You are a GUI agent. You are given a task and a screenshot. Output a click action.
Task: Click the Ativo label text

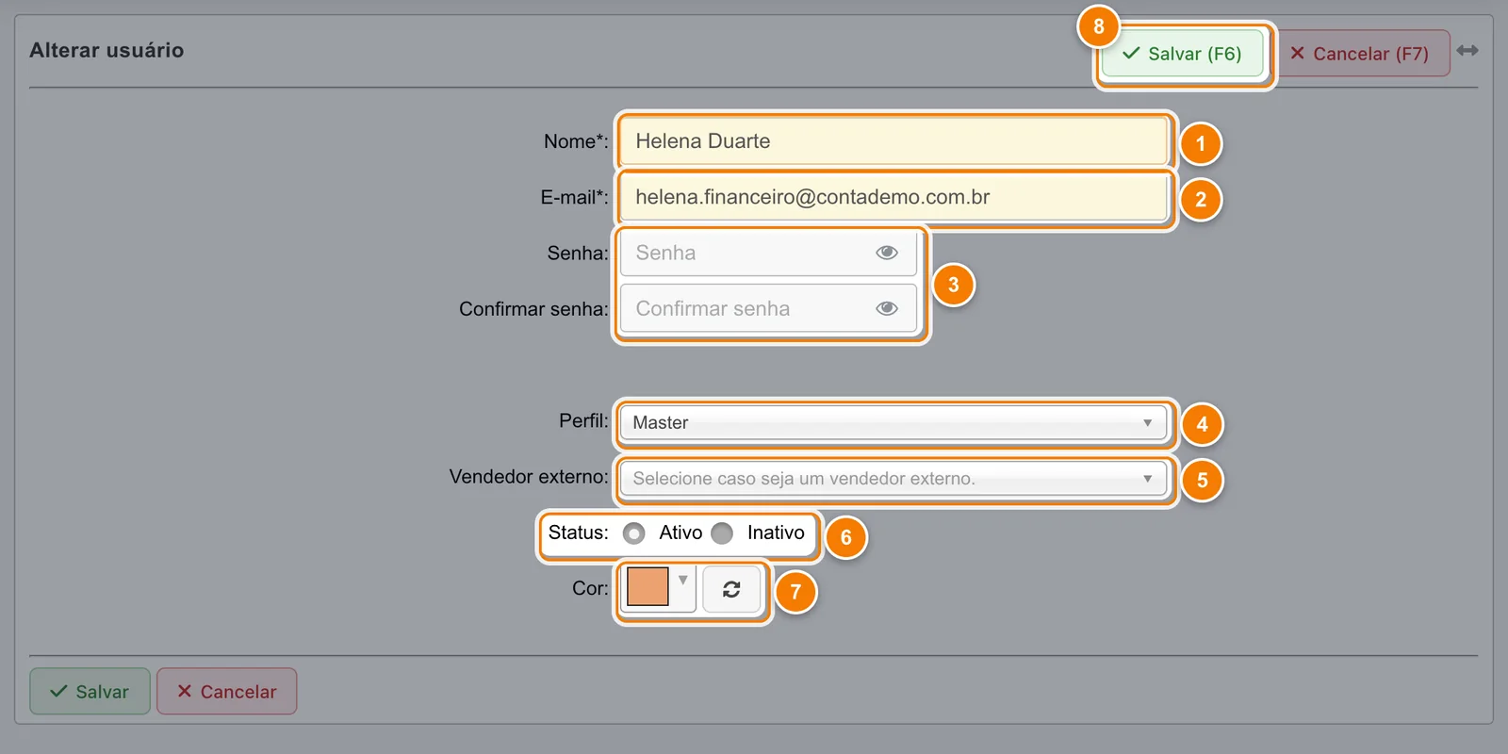(x=680, y=533)
